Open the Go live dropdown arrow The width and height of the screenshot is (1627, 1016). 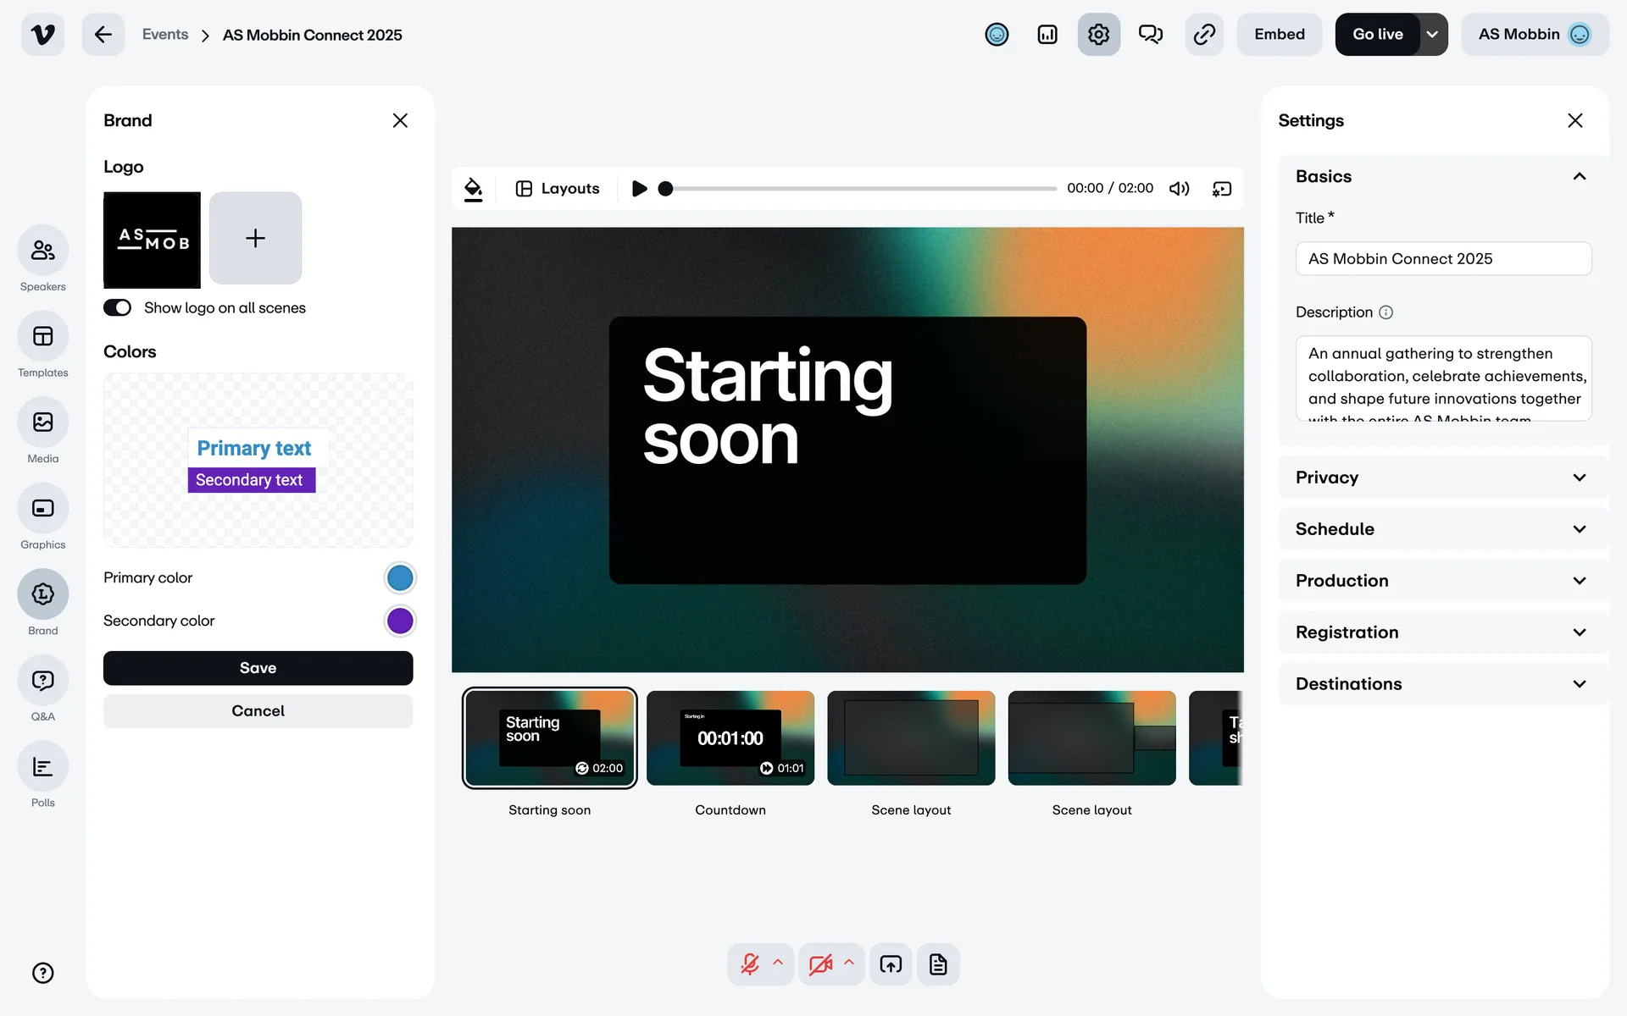click(1432, 35)
